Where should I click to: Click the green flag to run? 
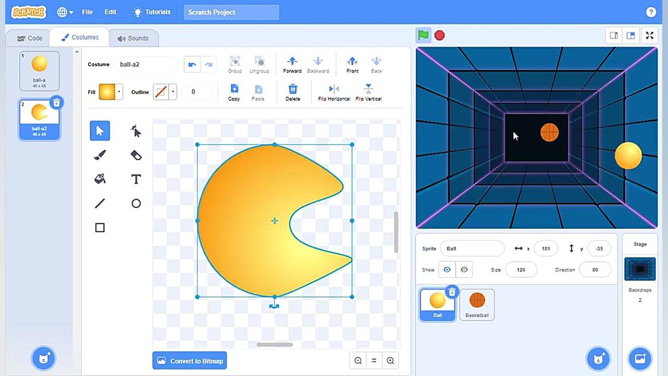coord(423,35)
